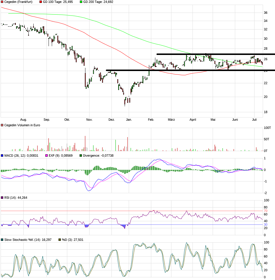The width and height of the screenshot is (275, 280).
Task: Click the red Cegedim (Frankfurt) legend swatch
Action: 2,2
